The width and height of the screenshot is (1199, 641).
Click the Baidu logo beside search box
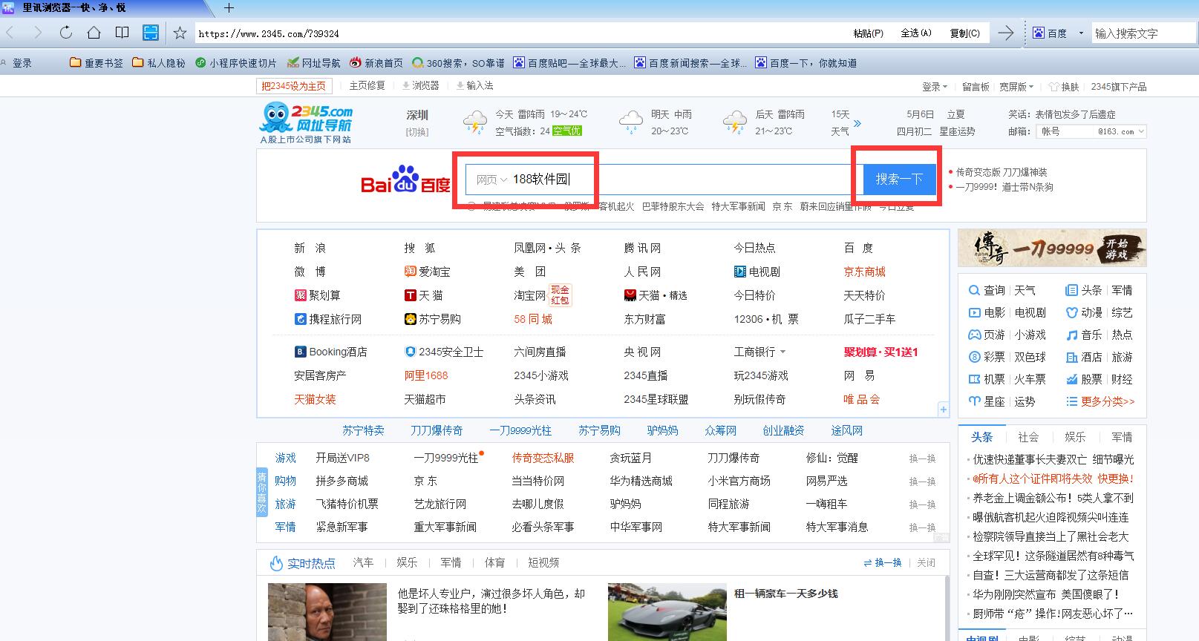405,180
